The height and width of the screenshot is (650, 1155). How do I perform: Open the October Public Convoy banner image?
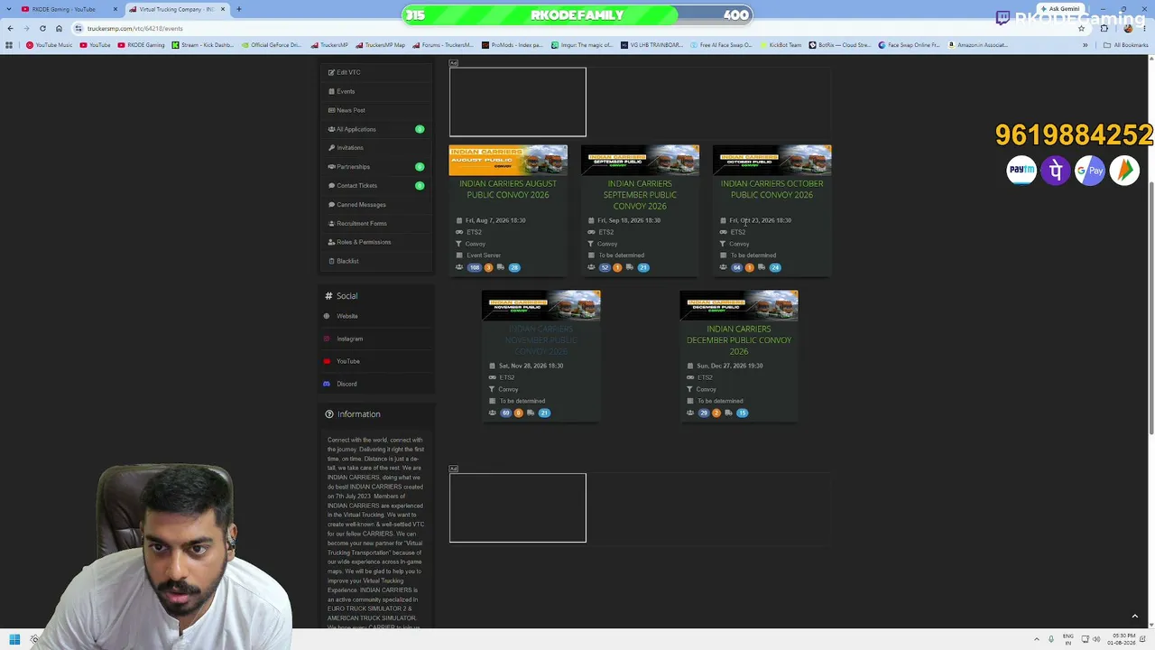point(772,160)
